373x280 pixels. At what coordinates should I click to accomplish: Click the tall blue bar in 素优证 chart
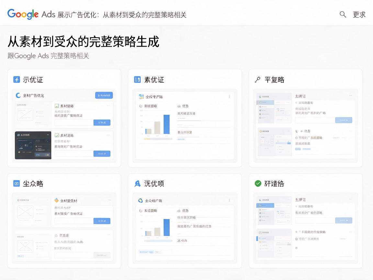[x=166, y=124]
